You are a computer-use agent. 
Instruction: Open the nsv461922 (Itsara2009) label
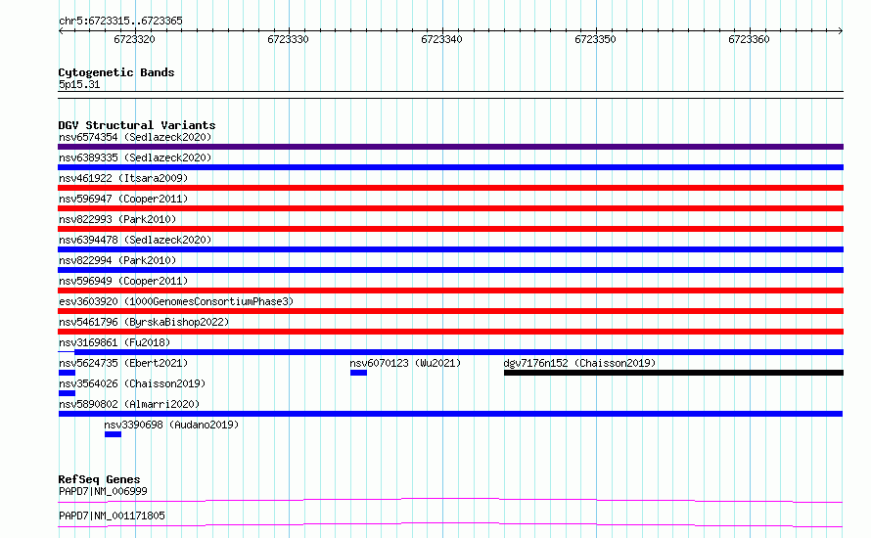tap(123, 178)
